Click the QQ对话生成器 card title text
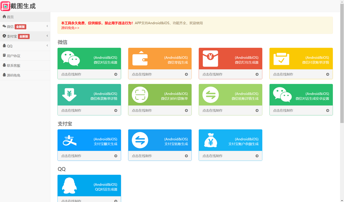Viewport: 344px width, 202px height. (106, 190)
